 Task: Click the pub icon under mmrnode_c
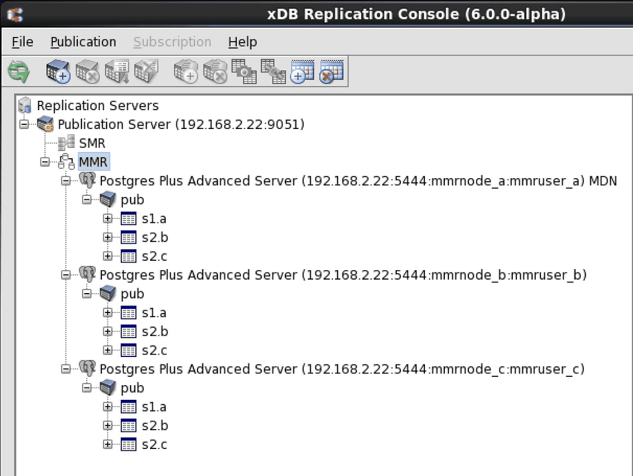click(x=108, y=387)
